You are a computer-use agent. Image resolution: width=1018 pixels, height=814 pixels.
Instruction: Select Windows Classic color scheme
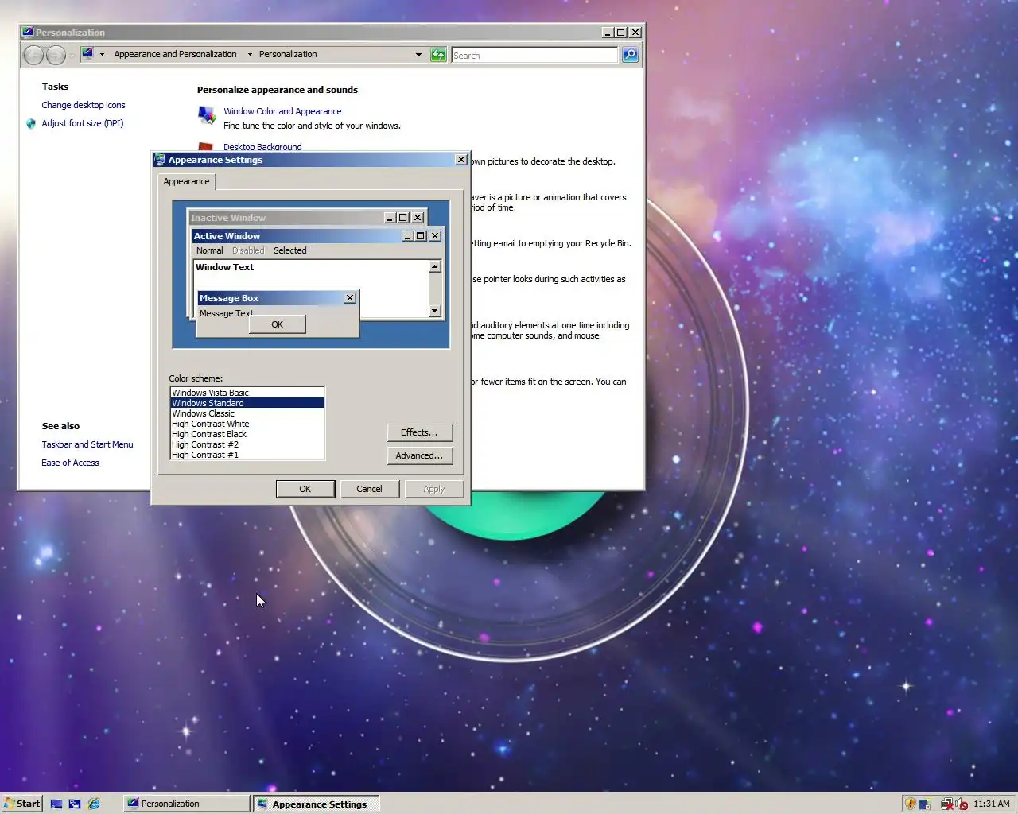[247, 413]
